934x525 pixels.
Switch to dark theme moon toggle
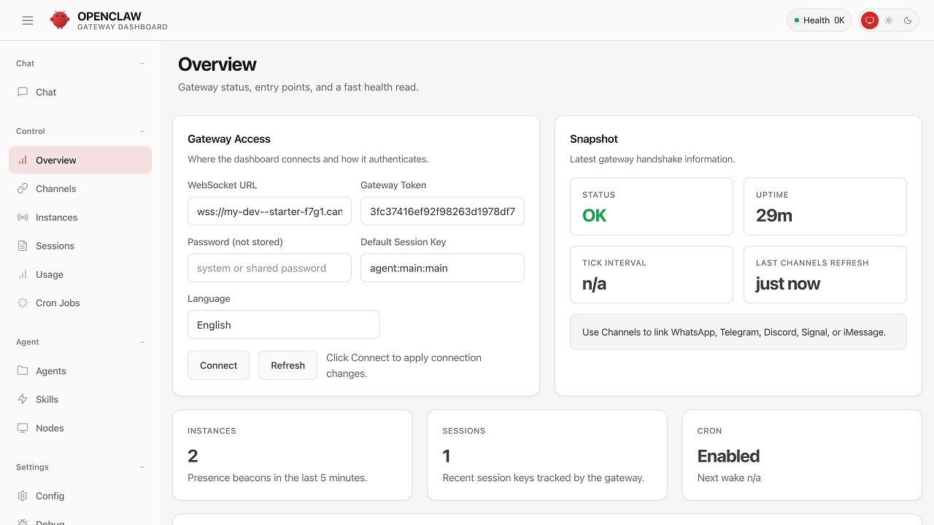[908, 20]
